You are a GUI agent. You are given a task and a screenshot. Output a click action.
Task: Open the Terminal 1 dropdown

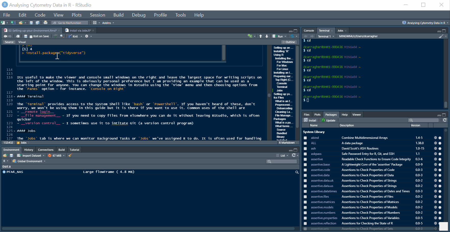click(326, 36)
